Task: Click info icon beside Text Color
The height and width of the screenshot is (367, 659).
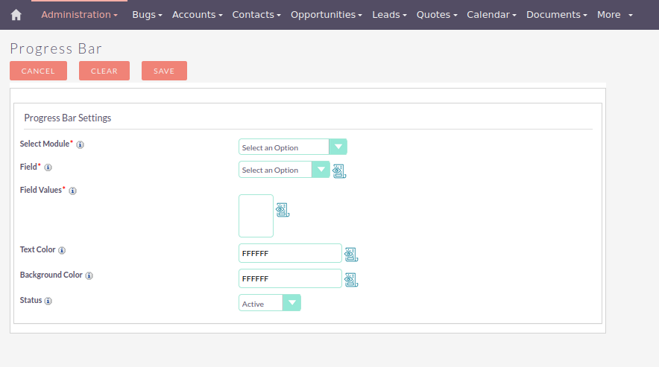Action: (x=62, y=250)
